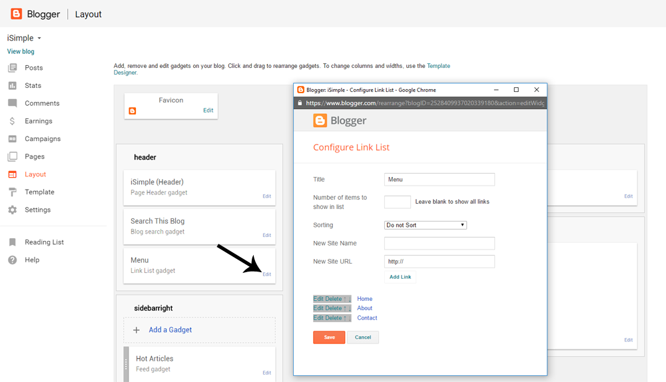Click the Blogger logo inside popup window
The height and width of the screenshot is (382, 666).
tap(340, 120)
